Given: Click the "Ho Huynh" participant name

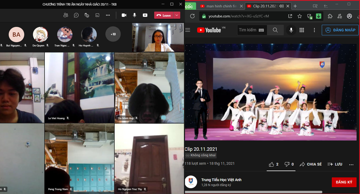Looking at the screenshot, I should [86, 46].
